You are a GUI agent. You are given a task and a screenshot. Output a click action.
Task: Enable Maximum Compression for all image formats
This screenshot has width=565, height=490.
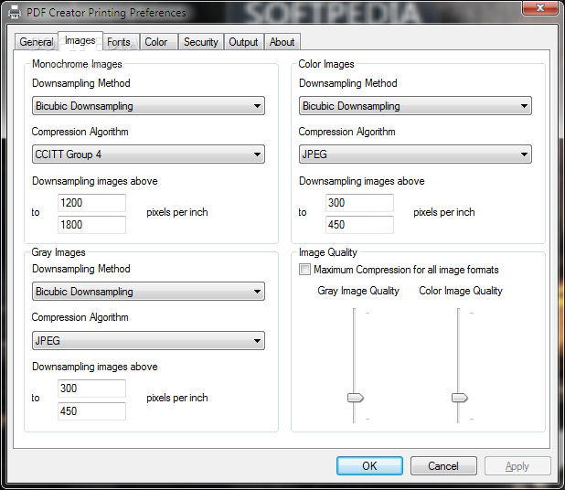pos(304,270)
